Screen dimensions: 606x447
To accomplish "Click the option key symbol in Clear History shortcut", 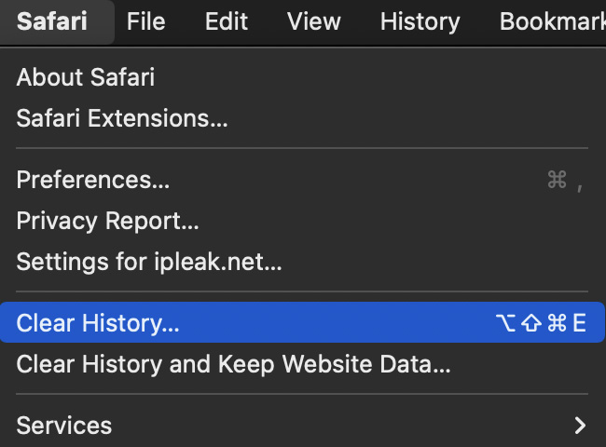I will pyautogui.click(x=508, y=323).
